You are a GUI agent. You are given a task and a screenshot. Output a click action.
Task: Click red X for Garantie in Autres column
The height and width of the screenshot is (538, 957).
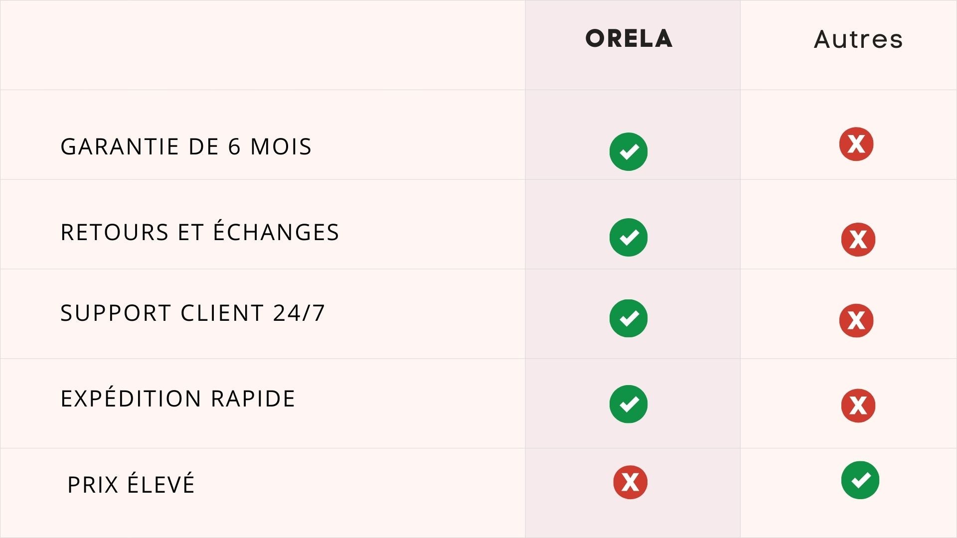(856, 144)
